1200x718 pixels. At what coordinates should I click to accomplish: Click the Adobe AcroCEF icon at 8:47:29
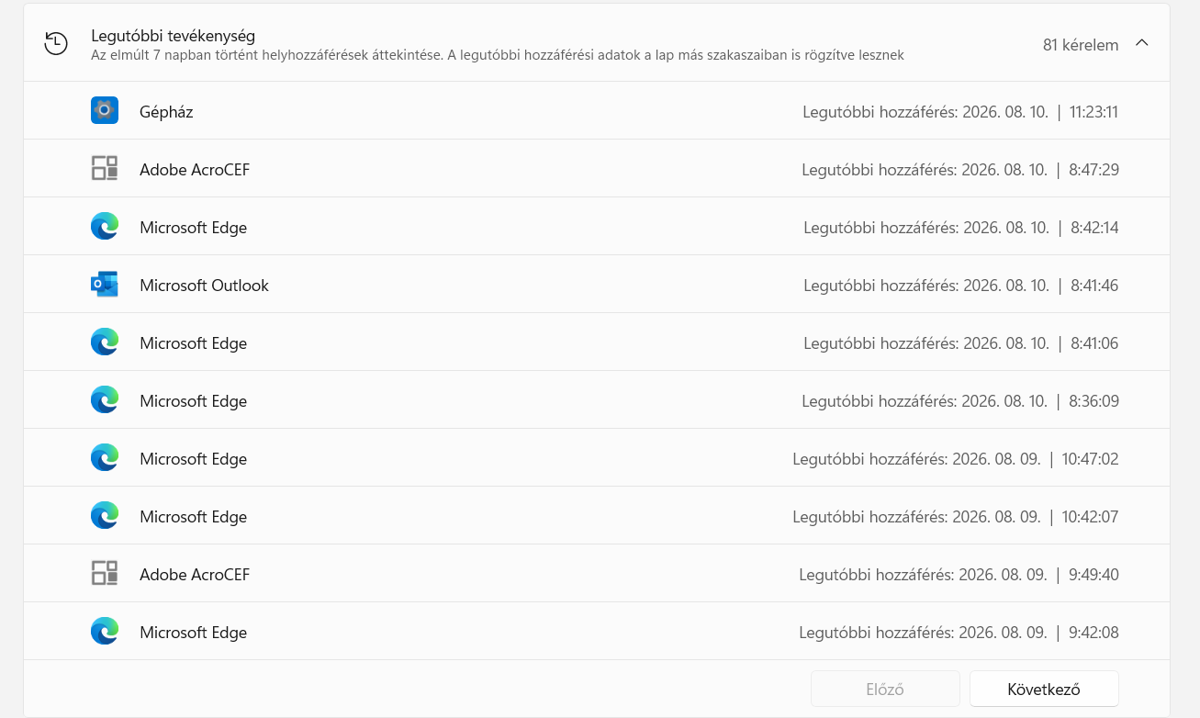105,169
